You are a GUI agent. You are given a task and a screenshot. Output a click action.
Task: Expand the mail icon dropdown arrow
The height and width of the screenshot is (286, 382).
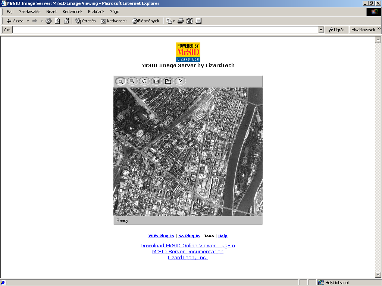coord(173,21)
